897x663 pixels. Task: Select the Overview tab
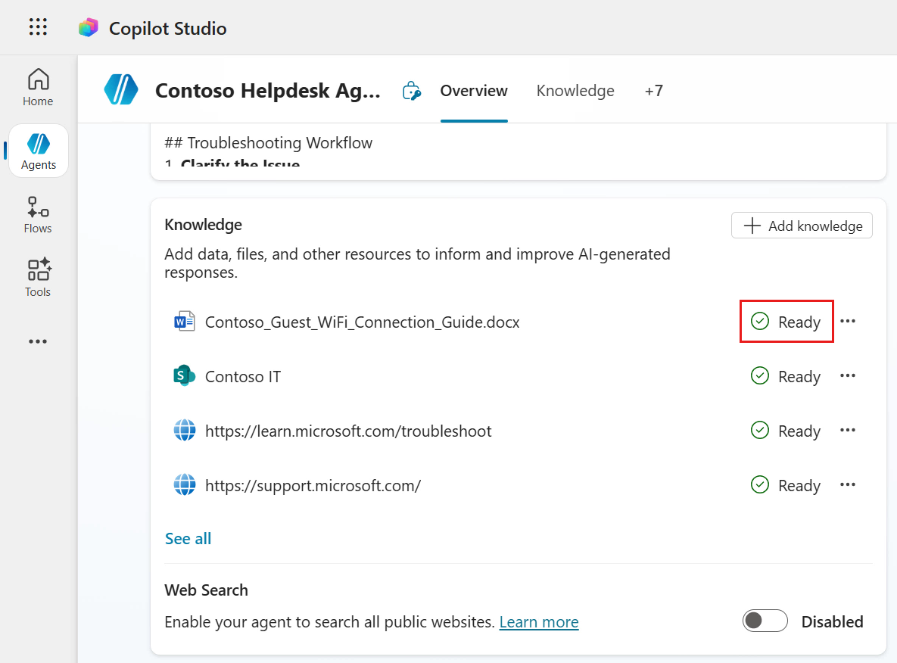click(474, 91)
